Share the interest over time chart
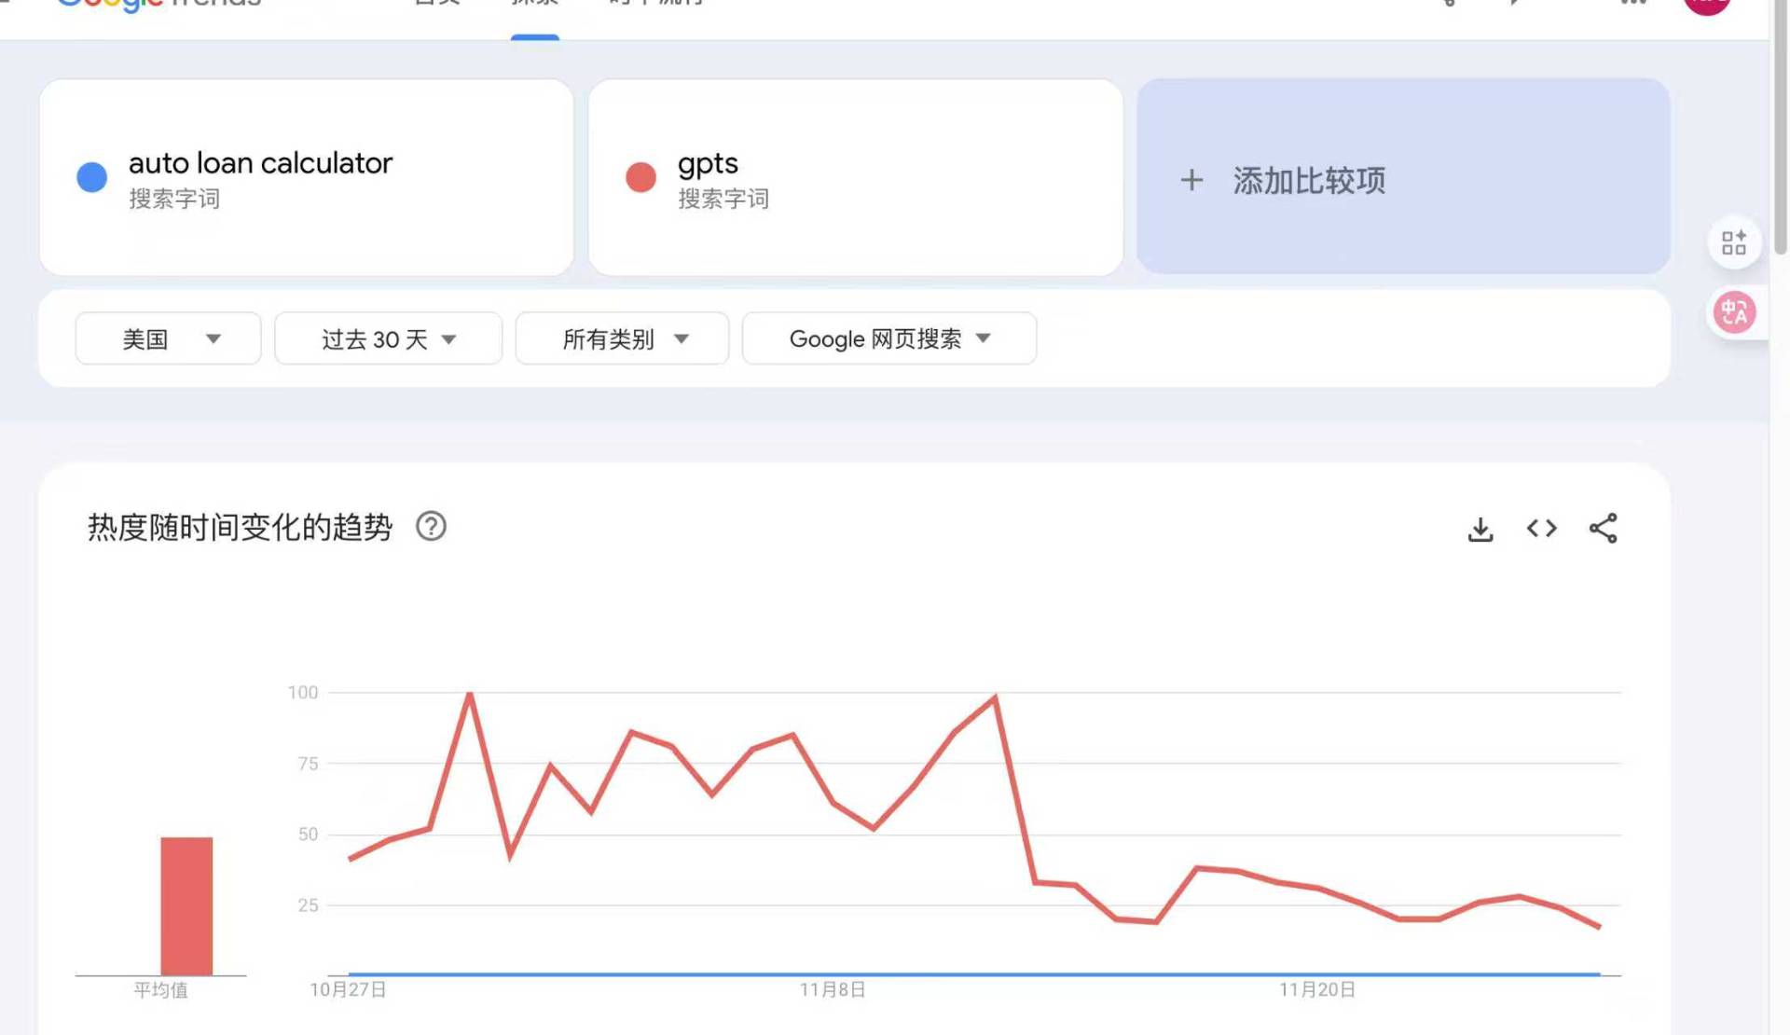 tap(1604, 529)
